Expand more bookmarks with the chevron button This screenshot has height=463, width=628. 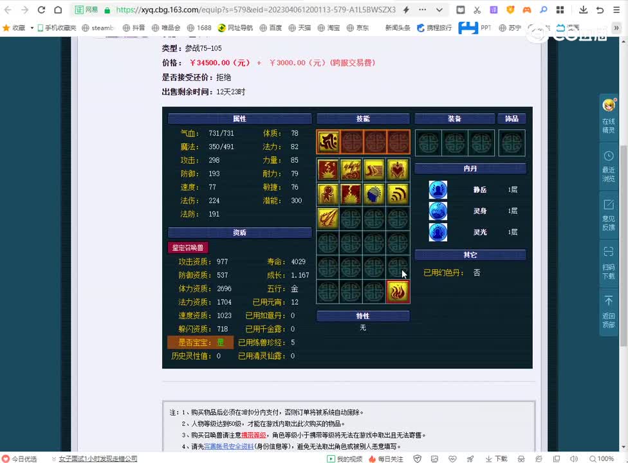[616, 28]
